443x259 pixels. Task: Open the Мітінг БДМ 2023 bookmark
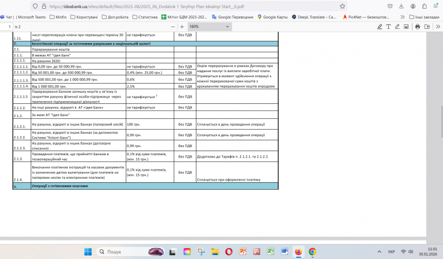[x=184, y=17]
